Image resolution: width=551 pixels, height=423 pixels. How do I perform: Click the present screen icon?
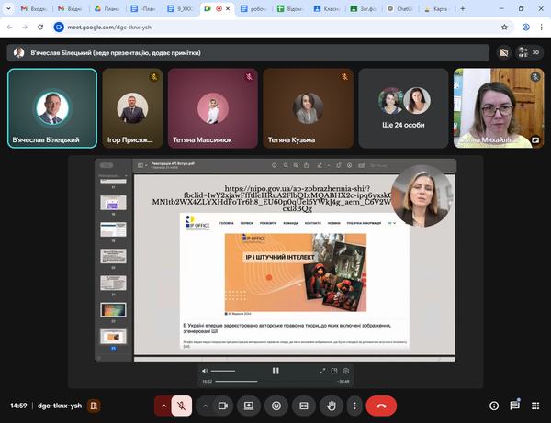248,405
